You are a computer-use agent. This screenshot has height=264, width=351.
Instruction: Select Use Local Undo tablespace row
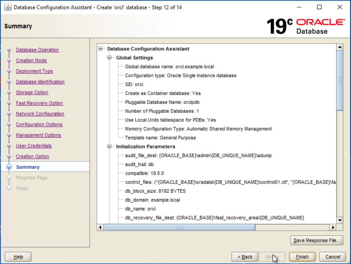[x=170, y=120]
